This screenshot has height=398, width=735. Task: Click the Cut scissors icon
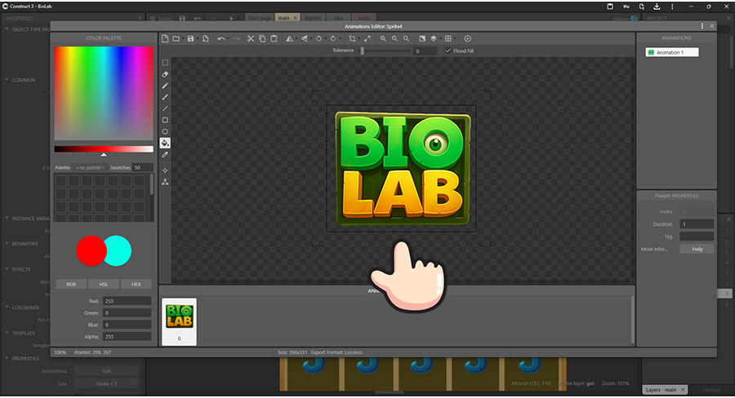tap(251, 38)
